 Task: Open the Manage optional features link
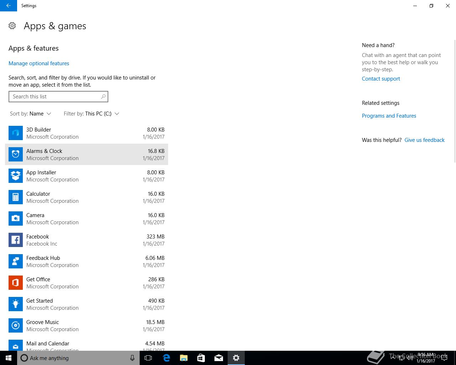[39, 63]
